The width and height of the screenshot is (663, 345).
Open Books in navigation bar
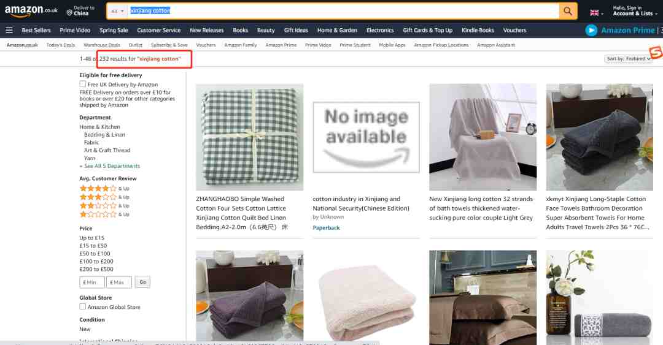point(240,31)
